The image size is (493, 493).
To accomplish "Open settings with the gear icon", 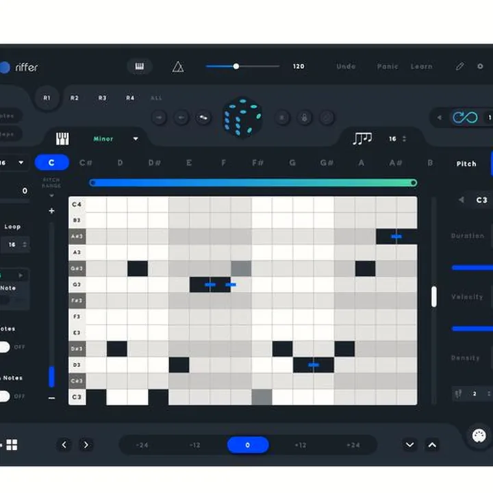I will 480,66.
